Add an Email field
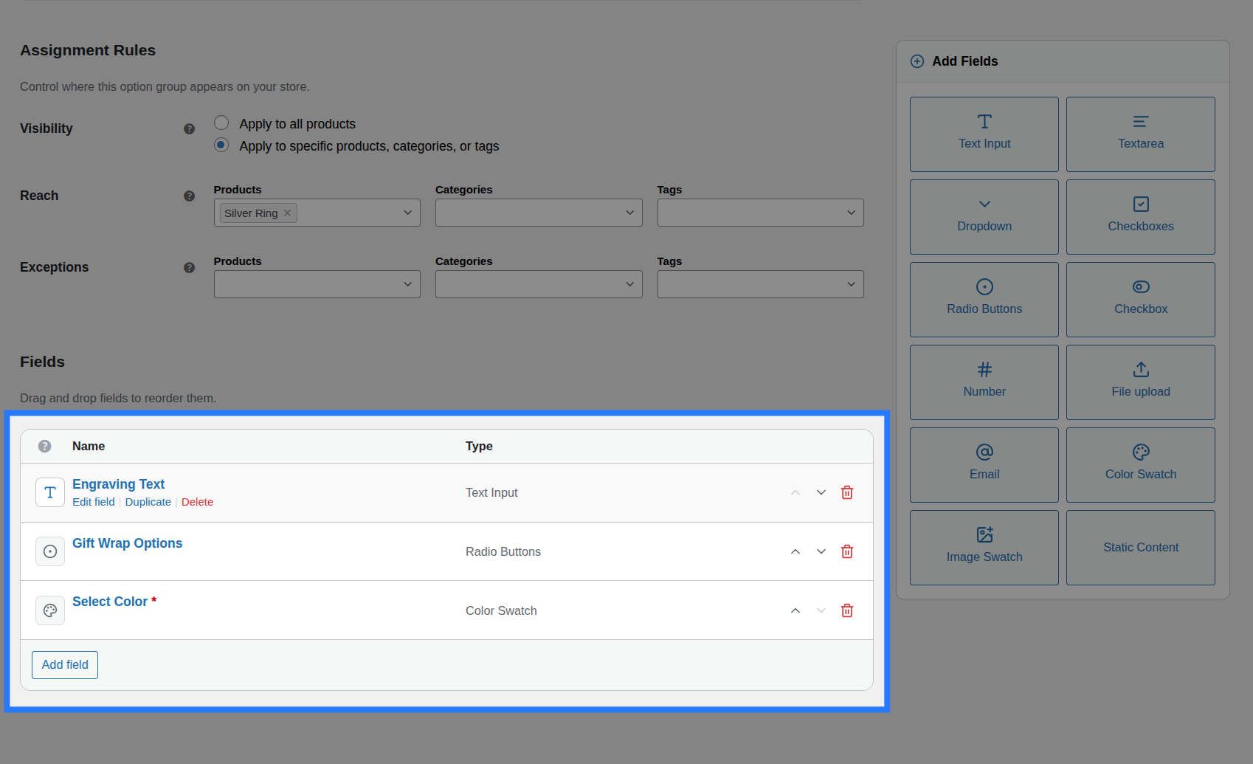The width and height of the screenshot is (1253, 764). 984,465
